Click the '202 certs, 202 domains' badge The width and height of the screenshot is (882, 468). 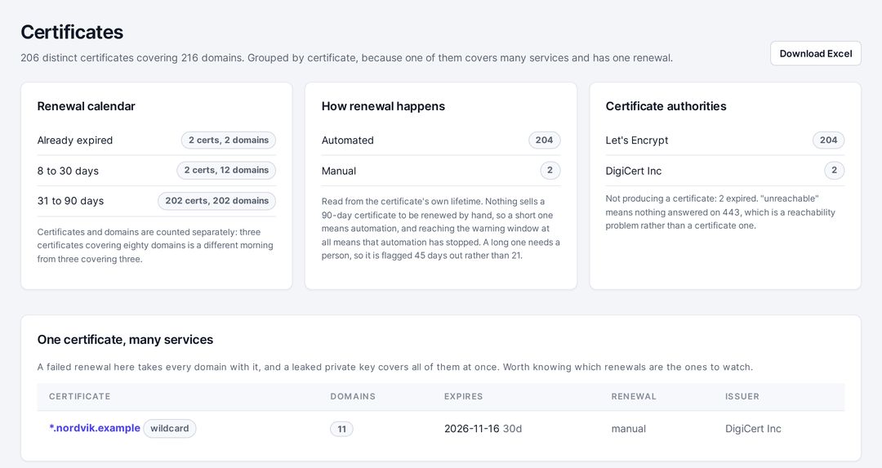pos(216,201)
